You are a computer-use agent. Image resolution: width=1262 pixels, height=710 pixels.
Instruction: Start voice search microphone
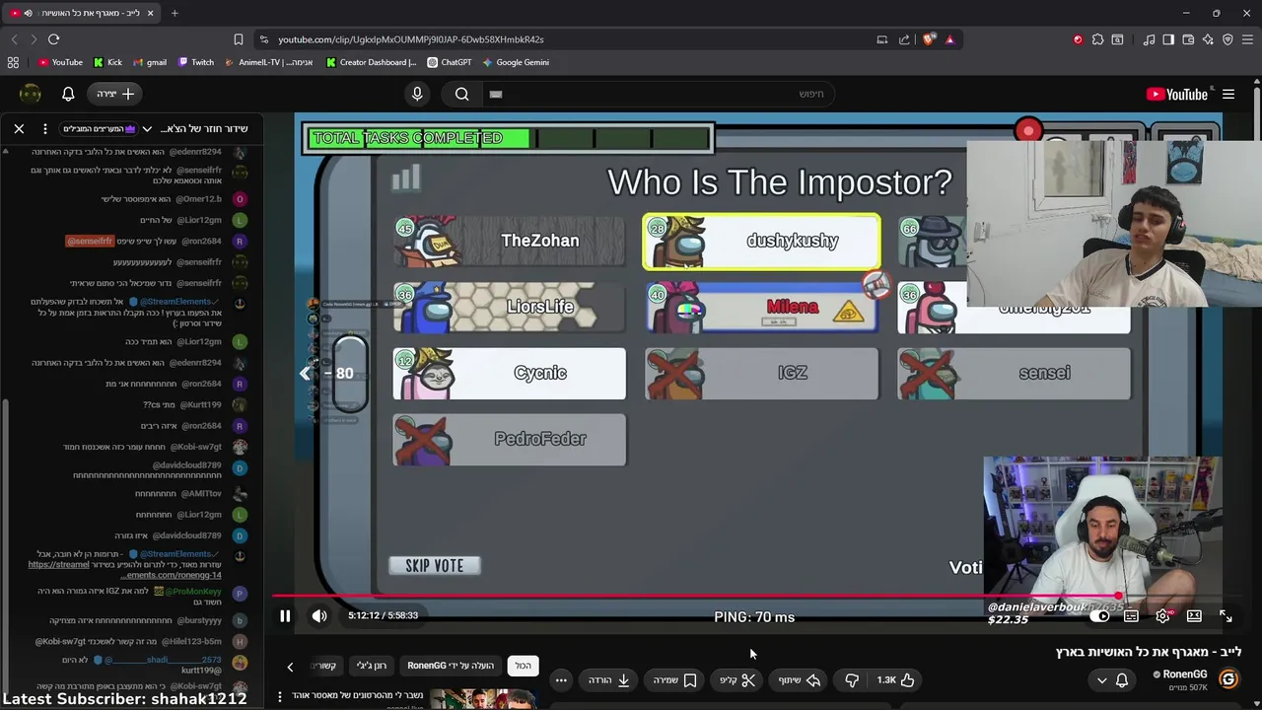[417, 94]
